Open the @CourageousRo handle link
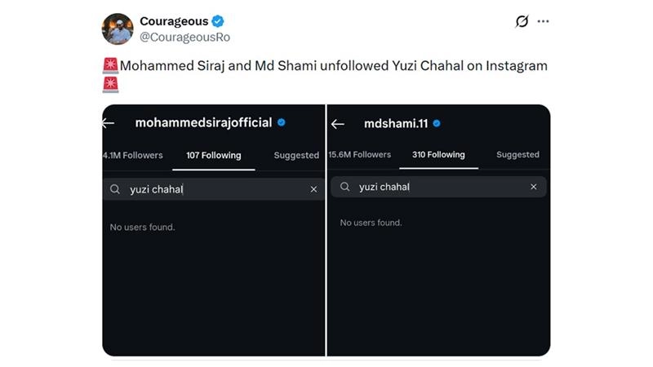This screenshot has height=367, width=653. pos(179,37)
